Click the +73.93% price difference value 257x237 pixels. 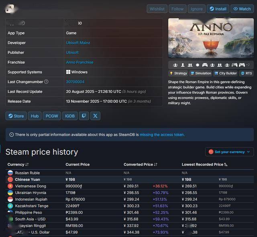161,232
